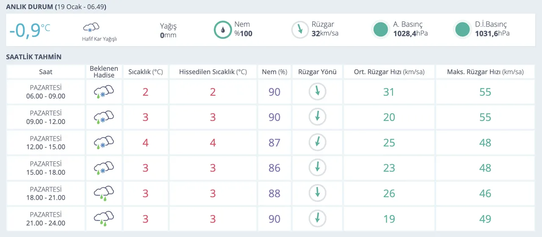Select the Pazartesi 09.00 - 12.00 time cell

point(46,117)
